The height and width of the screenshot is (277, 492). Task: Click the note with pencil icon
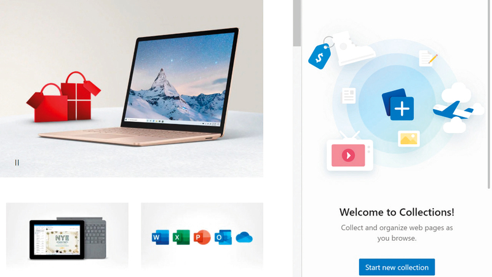pos(427,58)
